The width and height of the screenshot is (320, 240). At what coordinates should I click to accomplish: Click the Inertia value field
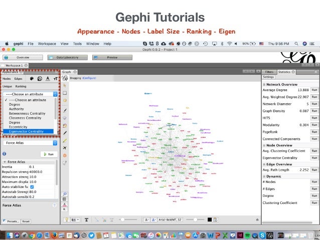42,167
